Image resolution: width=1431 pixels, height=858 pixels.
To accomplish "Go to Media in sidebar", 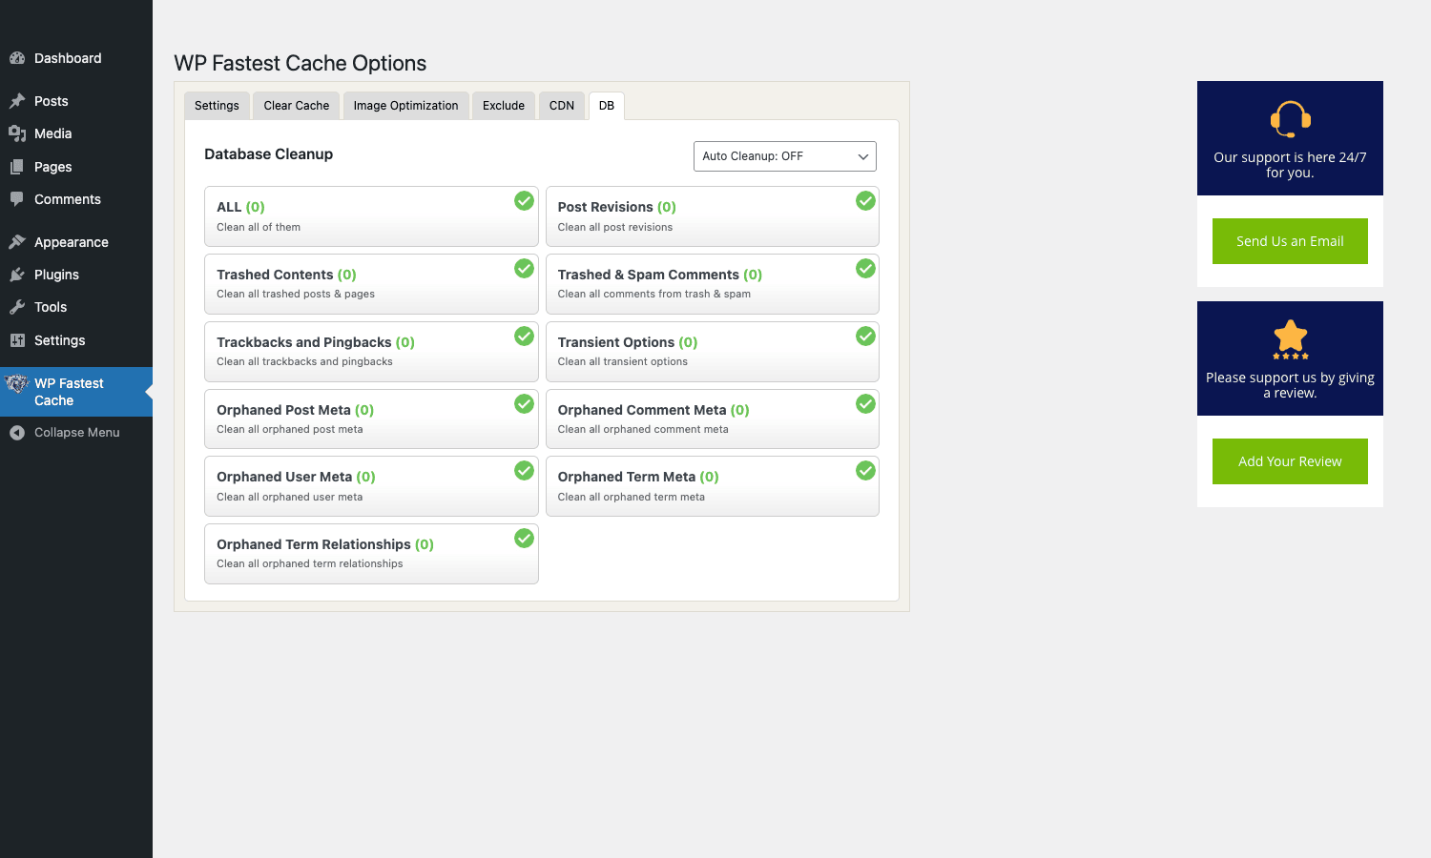I will (x=76, y=133).
